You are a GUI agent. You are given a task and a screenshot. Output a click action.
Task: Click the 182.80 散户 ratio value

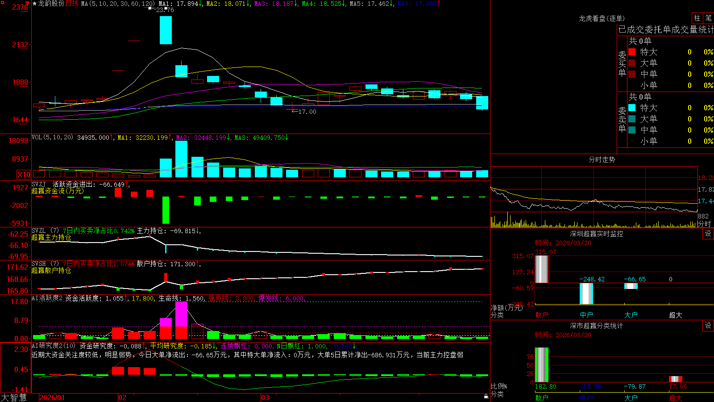click(x=546, y=386)
